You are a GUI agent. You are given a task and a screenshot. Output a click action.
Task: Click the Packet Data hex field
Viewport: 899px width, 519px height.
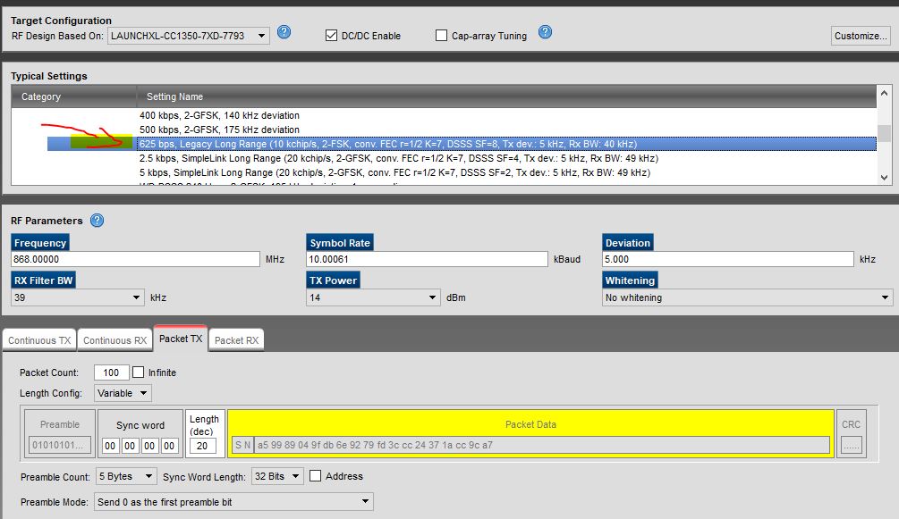pos(542,445)
